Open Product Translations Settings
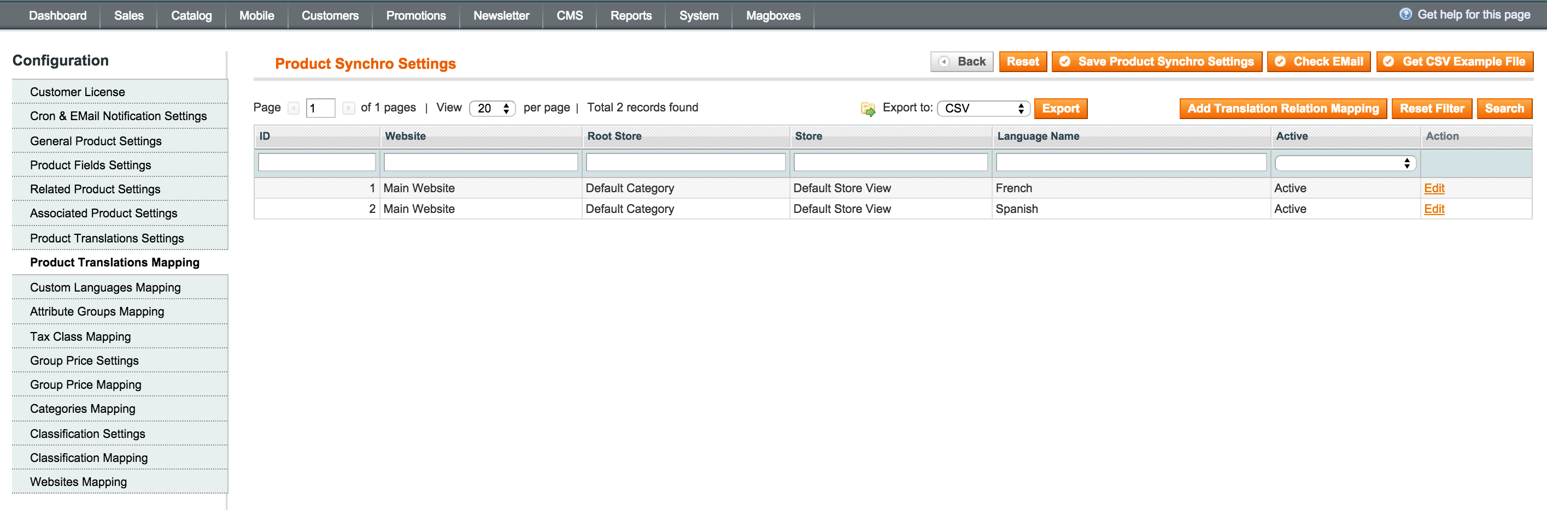1547x510 pixels. point(120,238)
